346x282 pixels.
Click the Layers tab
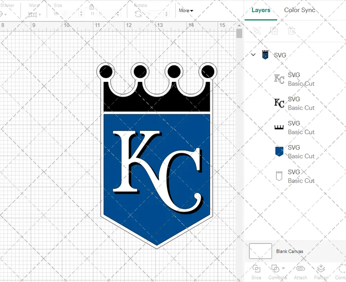point(261,10)
